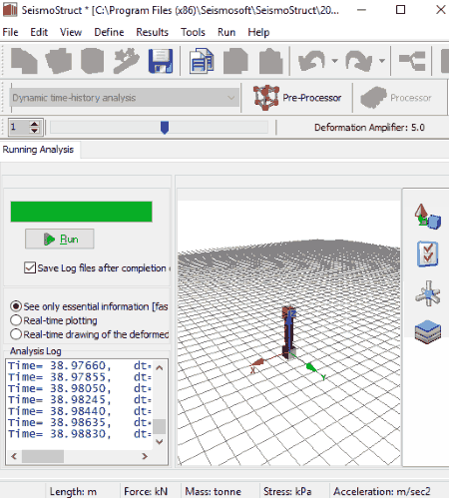
Task: Click the New project toolbar icon
Action: point(24,61)
